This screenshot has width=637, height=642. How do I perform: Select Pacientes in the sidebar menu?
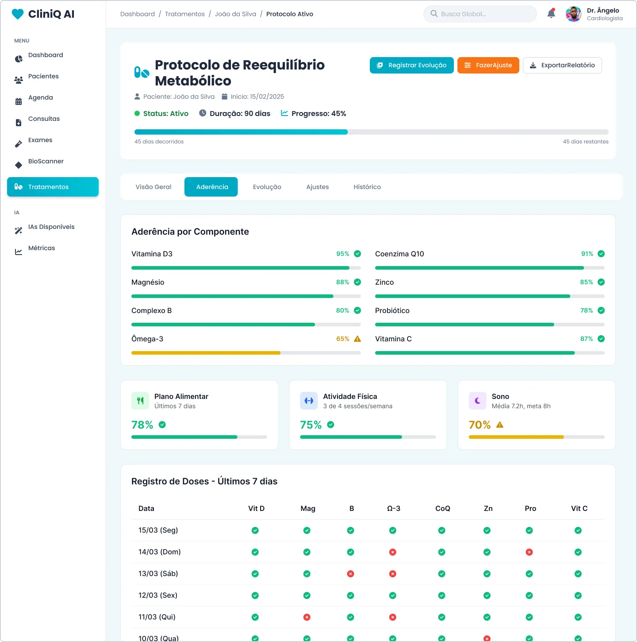43,77
